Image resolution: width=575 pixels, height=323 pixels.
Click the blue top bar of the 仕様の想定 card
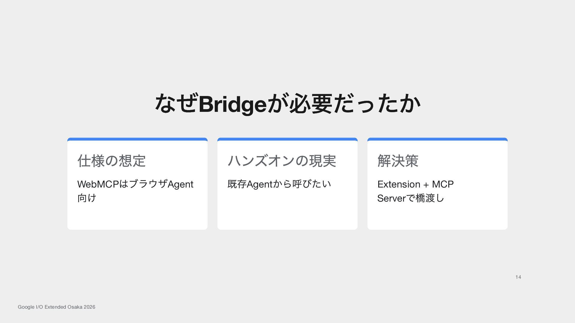point(137,139)
